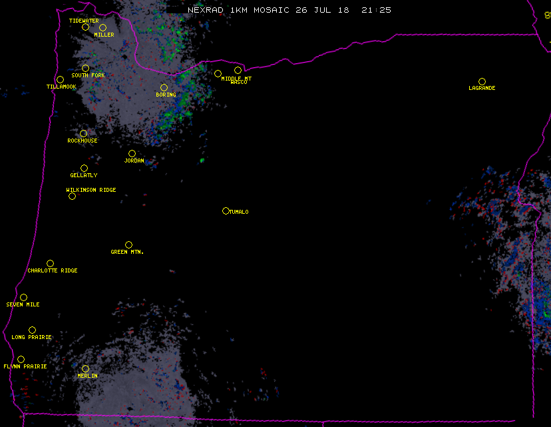551x427 pixels.
Task: Select the Flynn Prairie station circle
Action: coord(21,359)
